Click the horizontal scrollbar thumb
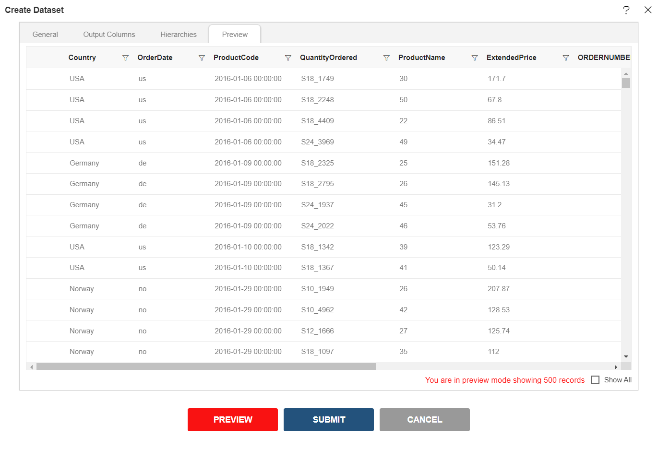 pos(206,367)
